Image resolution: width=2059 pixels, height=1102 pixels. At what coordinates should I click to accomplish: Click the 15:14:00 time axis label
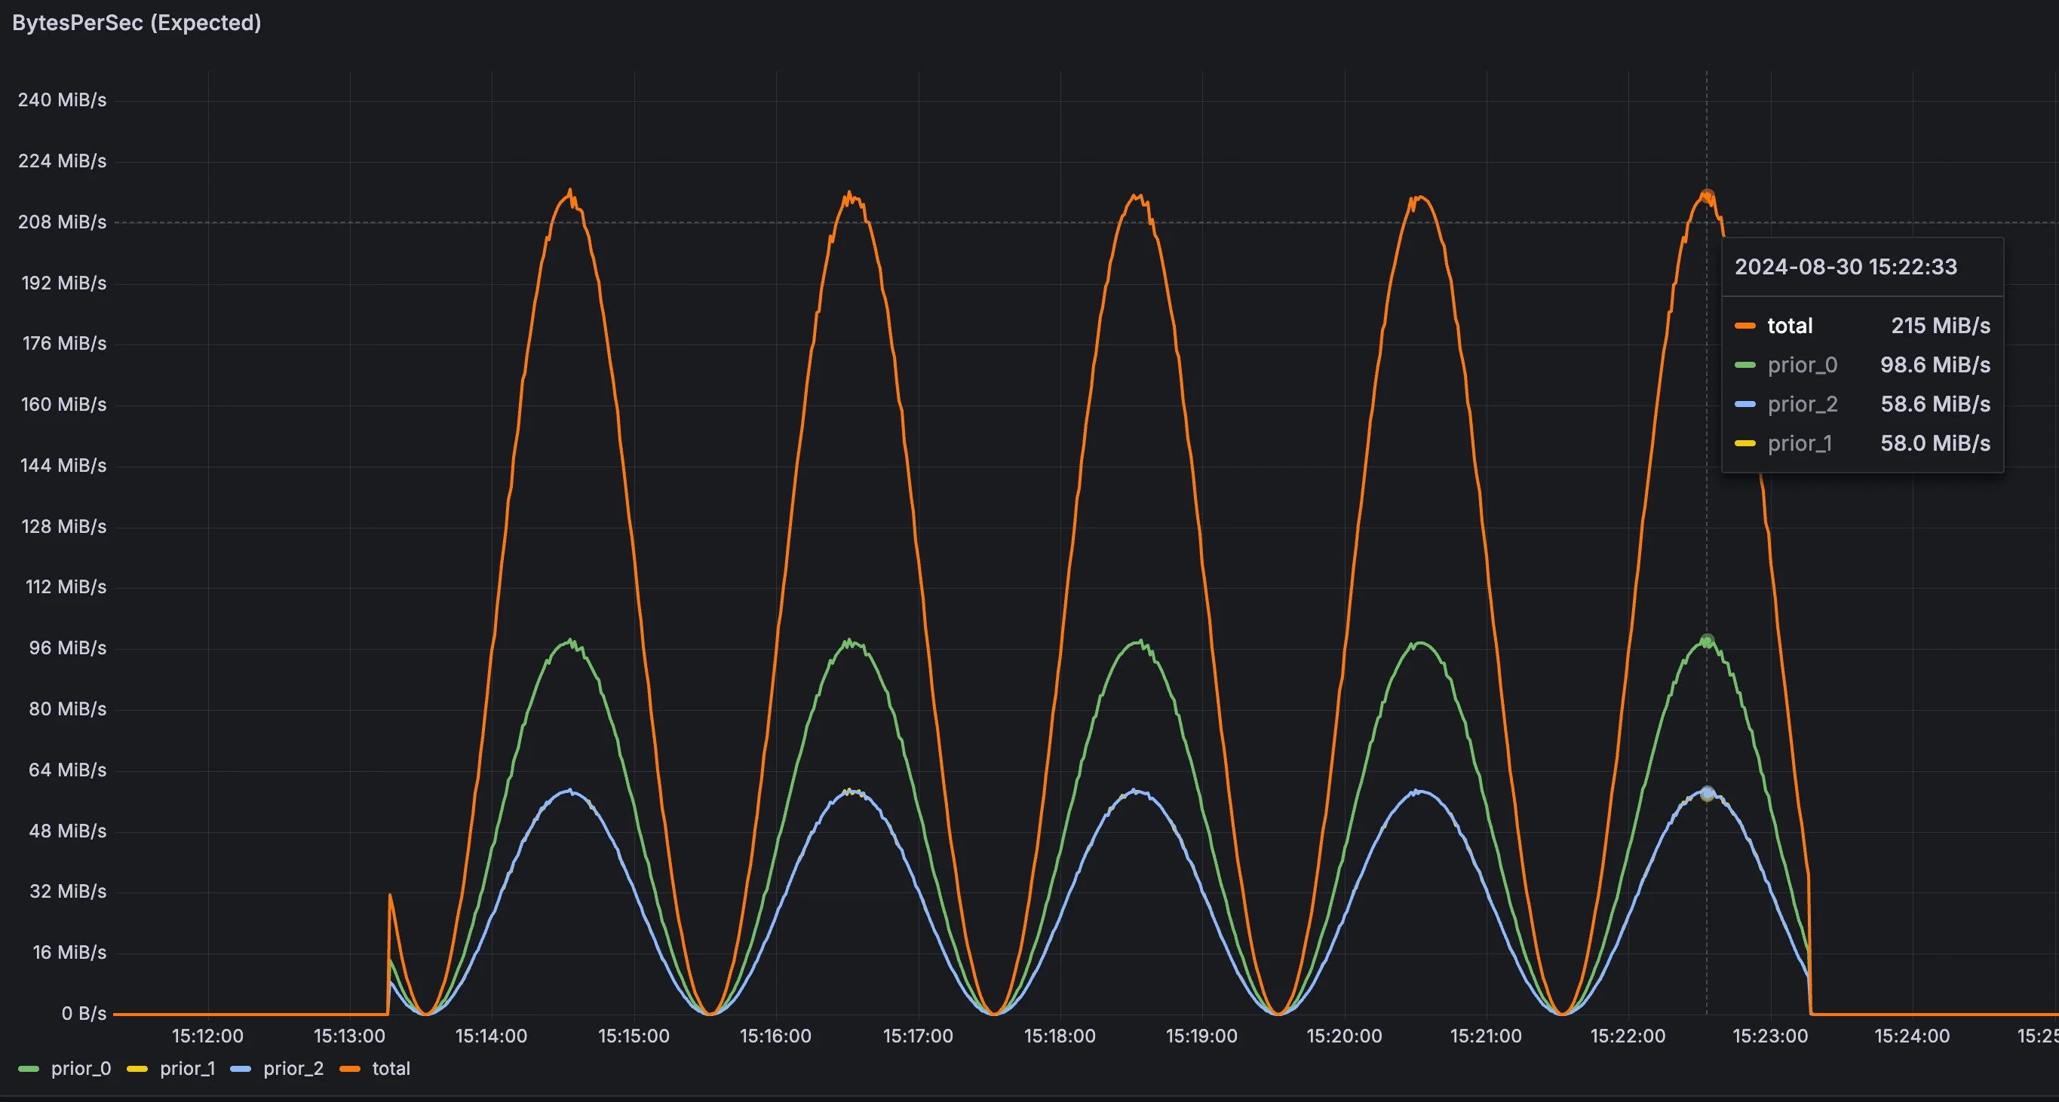tap(491, 1036)
